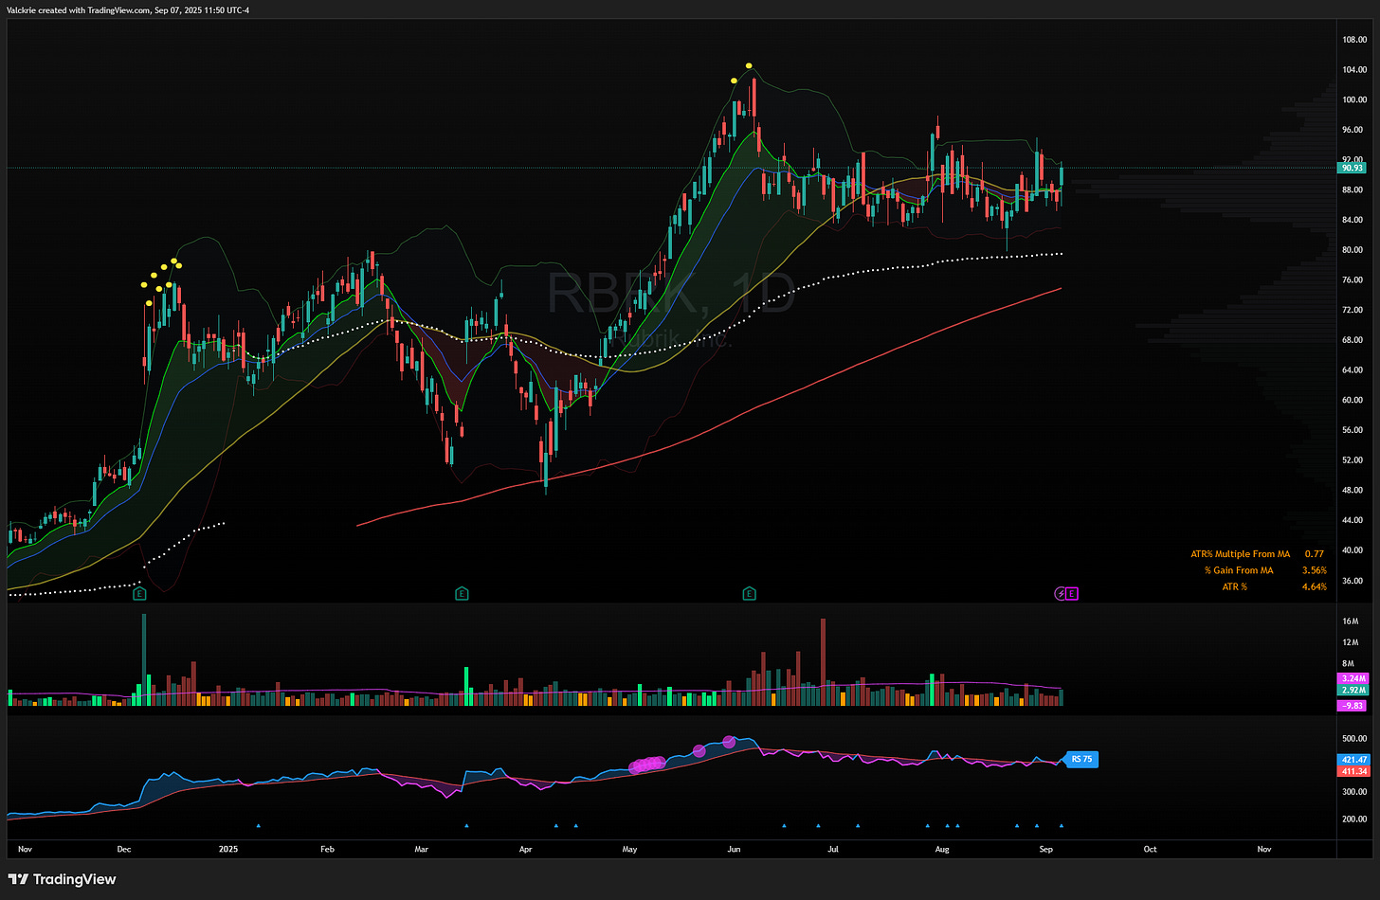Click the 80.00 price axis label
The image size is (1380, 900).
coord(1354,250)
